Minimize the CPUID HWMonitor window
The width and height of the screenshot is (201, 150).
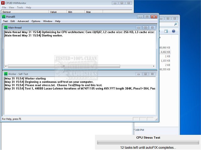coord(115,3)
